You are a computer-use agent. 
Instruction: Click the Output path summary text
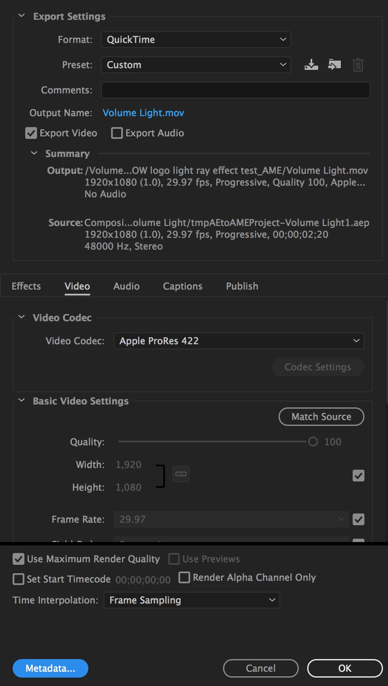click(226, 170)
